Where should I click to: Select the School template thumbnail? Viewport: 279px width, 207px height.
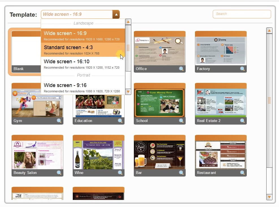click(160, 103)
